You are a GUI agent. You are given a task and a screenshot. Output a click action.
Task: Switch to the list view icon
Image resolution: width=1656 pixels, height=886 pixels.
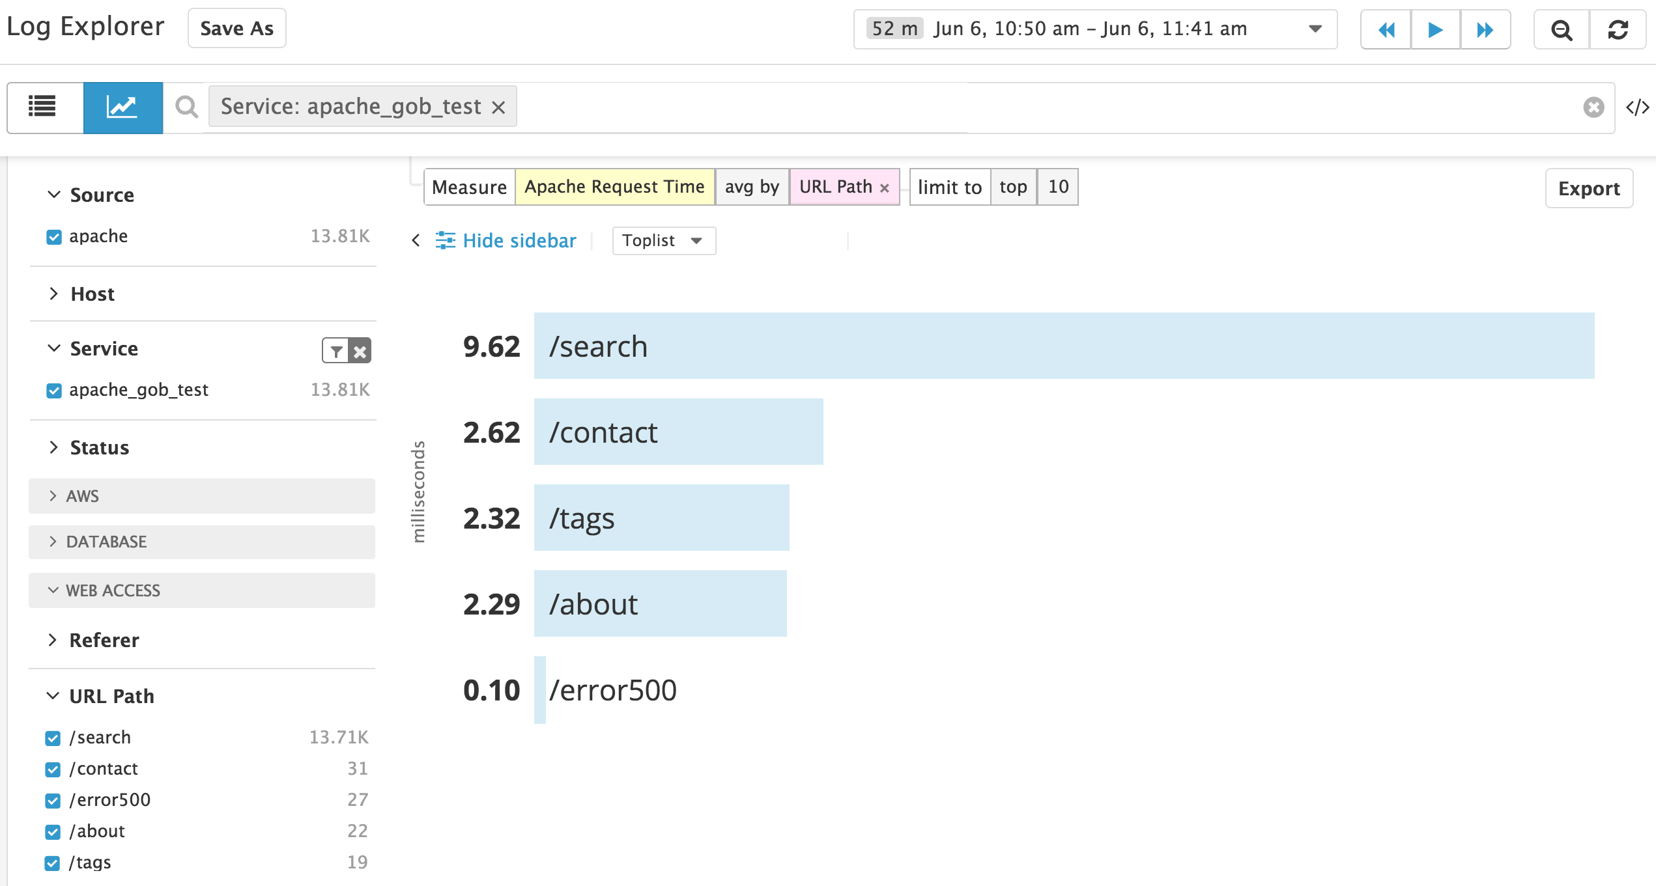(43, 107)
